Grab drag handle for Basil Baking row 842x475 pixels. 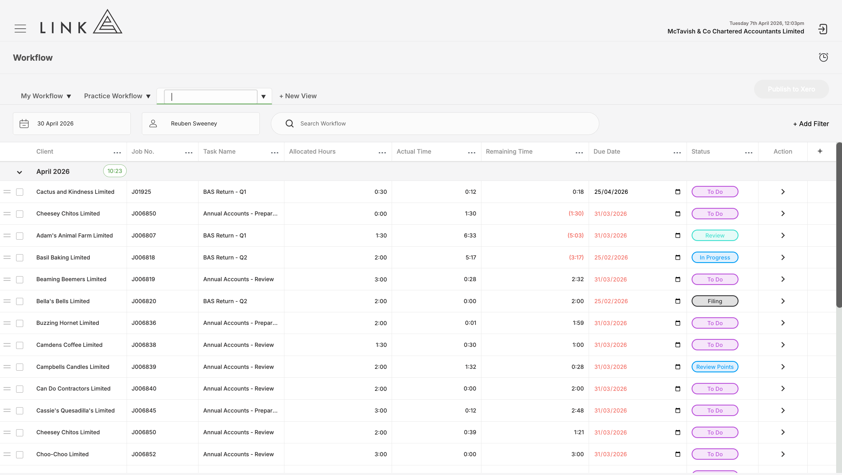click(7, 257)
